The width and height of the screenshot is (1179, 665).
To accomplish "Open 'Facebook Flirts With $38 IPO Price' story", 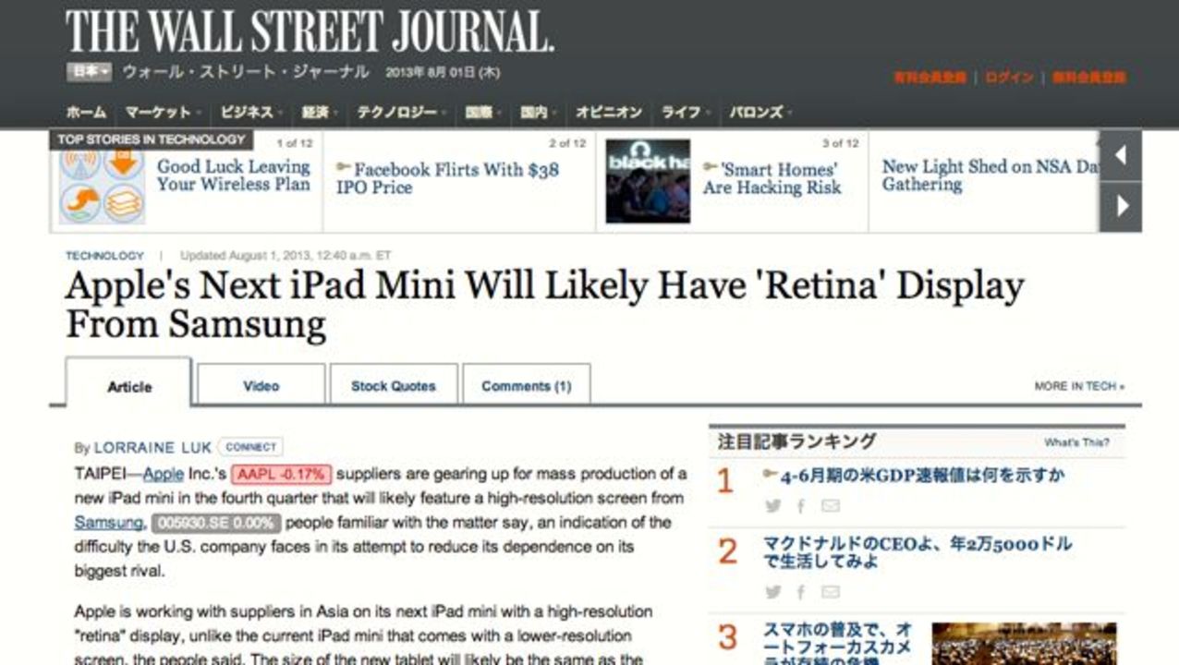I will tap(447, 178).
